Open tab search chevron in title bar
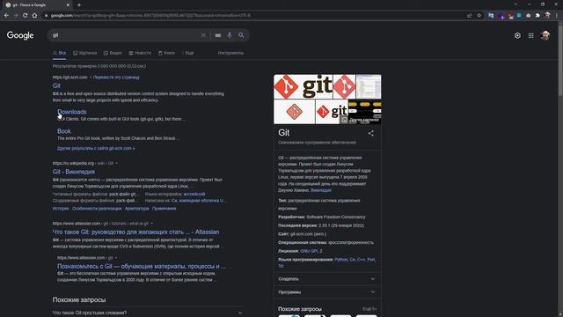 click(x=515, y=4)
